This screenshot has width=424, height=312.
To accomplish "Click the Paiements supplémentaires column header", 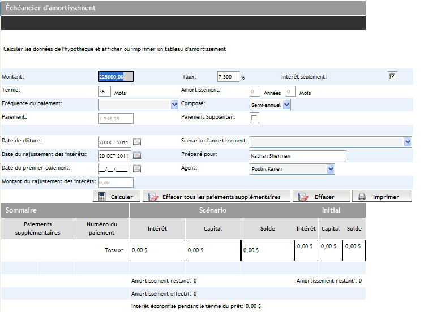I will (37, 228).
